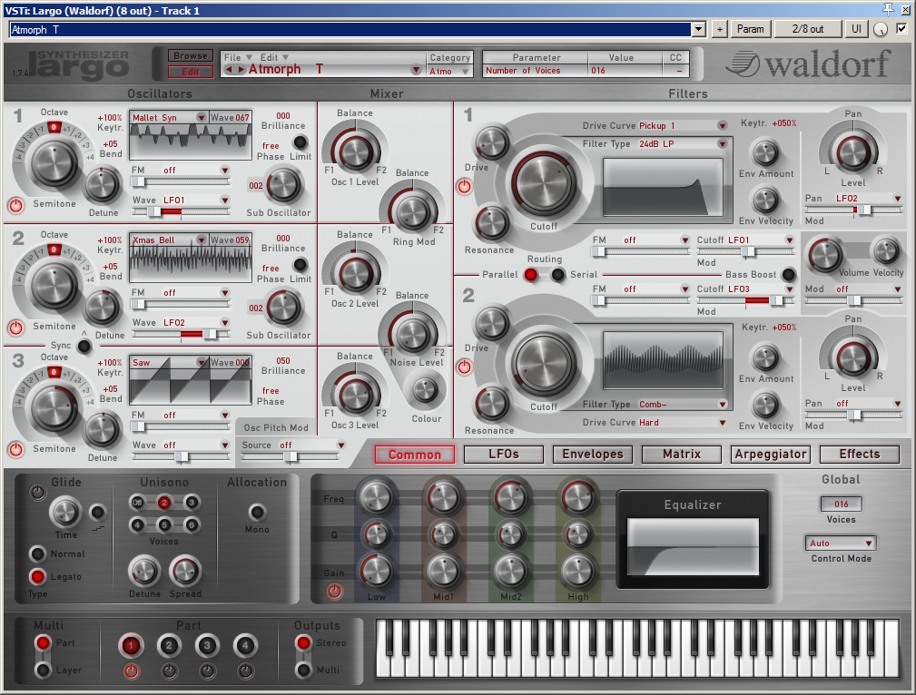Click the Filter 1 Resonance knob
The width and height of the screenshot is (916, 695).
(x=492, y=223)
